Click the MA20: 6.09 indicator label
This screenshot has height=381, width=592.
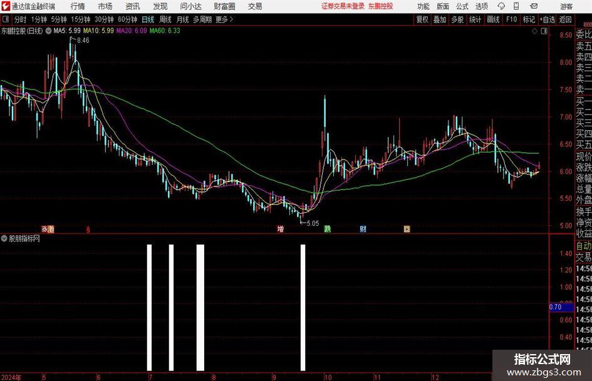tap(132, 31)
